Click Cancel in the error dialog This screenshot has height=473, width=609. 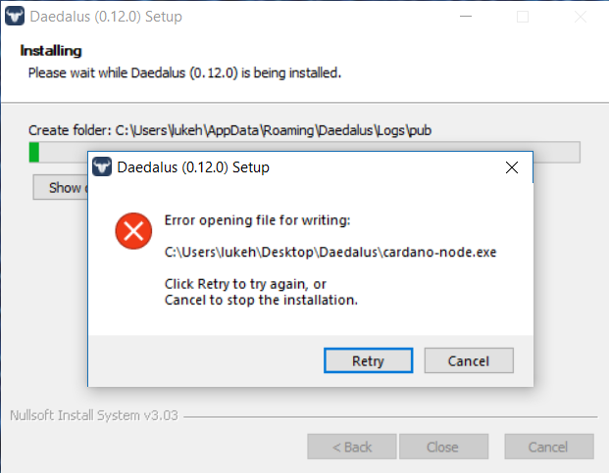(x=469, y=360)
